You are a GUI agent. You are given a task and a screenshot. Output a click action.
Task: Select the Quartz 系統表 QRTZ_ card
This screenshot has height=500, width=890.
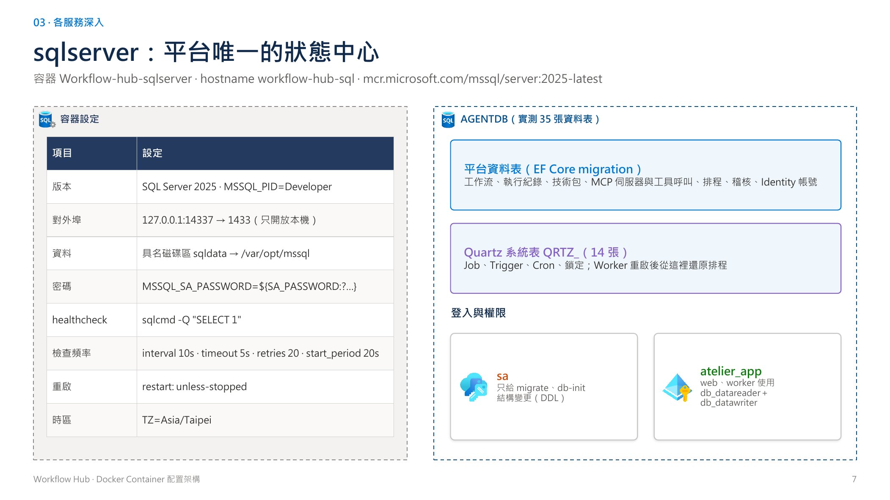(x=645, y=258)
